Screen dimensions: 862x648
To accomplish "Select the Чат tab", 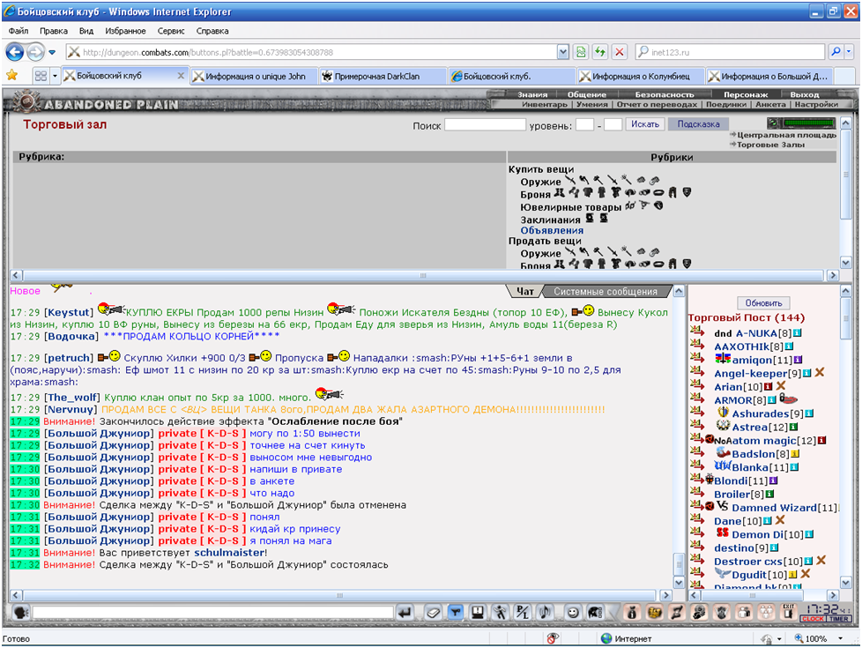I will coord(524,292).
